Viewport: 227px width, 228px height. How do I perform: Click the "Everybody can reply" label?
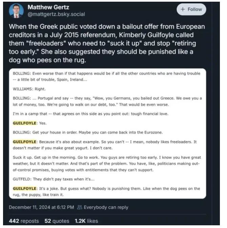click(106, 207)
